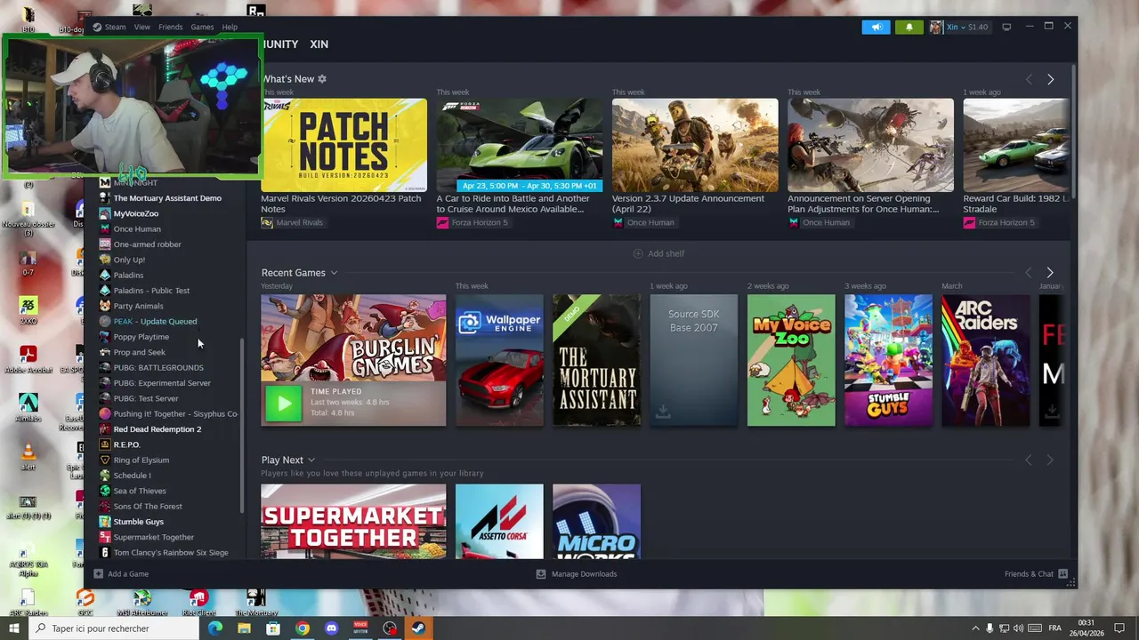Open My Voice Zoo cover
The height and width of the screenshot is (640, 1139).
[791, 360]
